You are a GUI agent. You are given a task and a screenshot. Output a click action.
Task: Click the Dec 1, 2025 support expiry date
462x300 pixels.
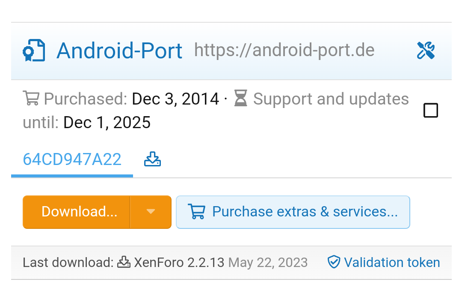(x=107, y=123)
